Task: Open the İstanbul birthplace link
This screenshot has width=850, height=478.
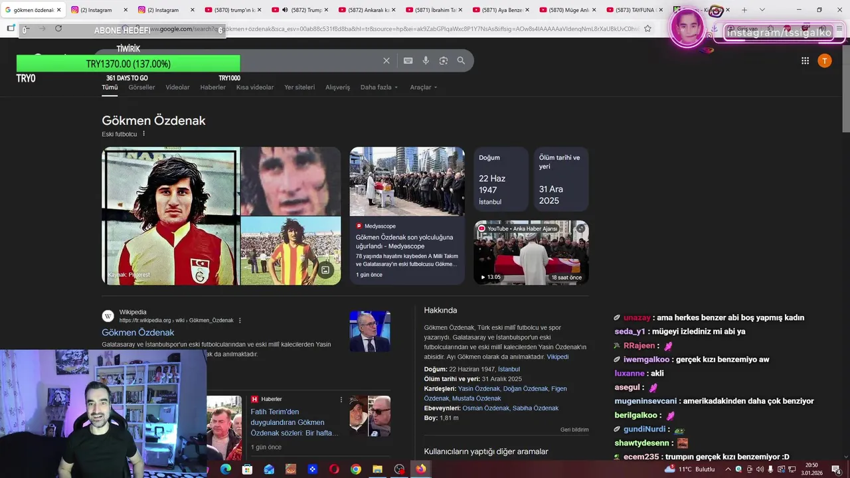Action: tap(509, 369)
